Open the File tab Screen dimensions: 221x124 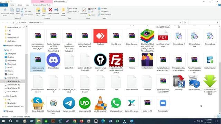coord(4,5)
